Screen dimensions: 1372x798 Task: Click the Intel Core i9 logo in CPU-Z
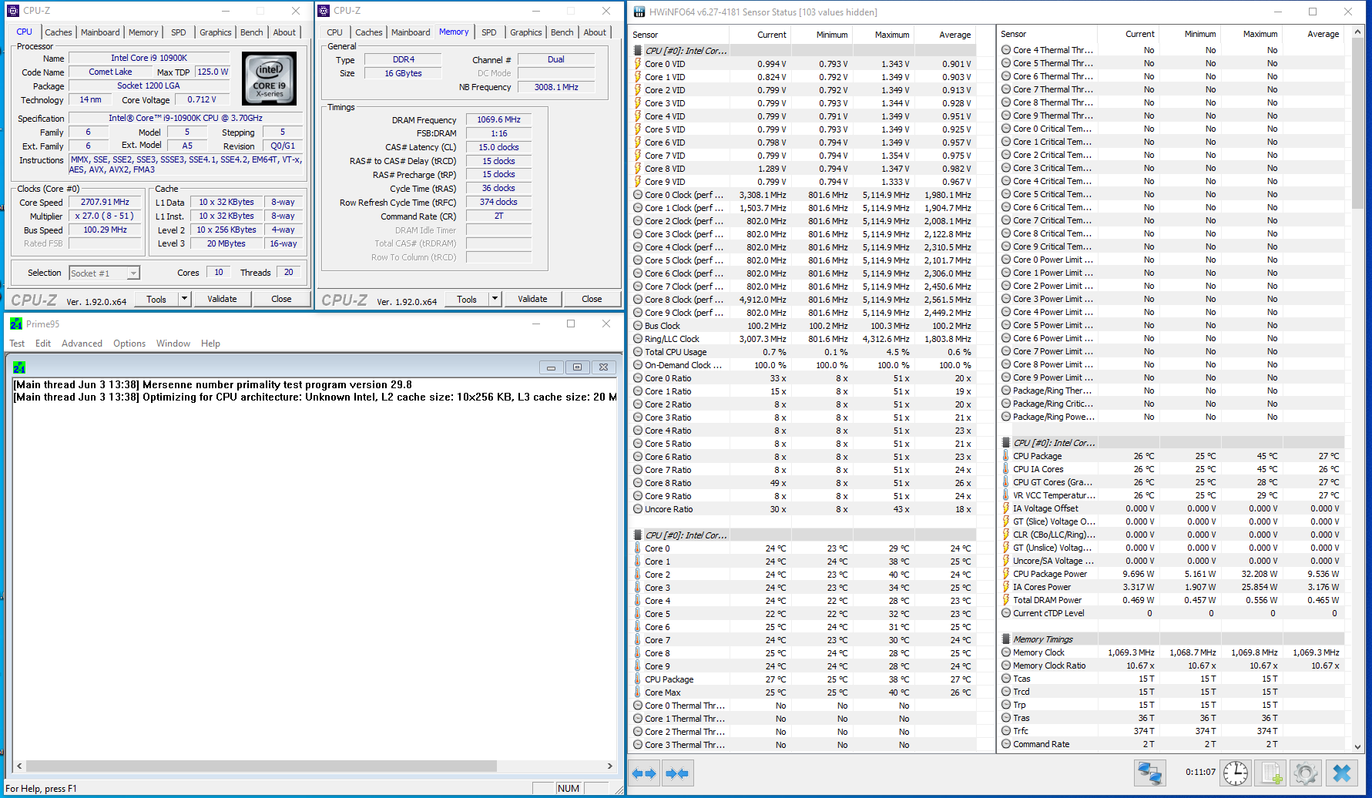pos(269,79)
